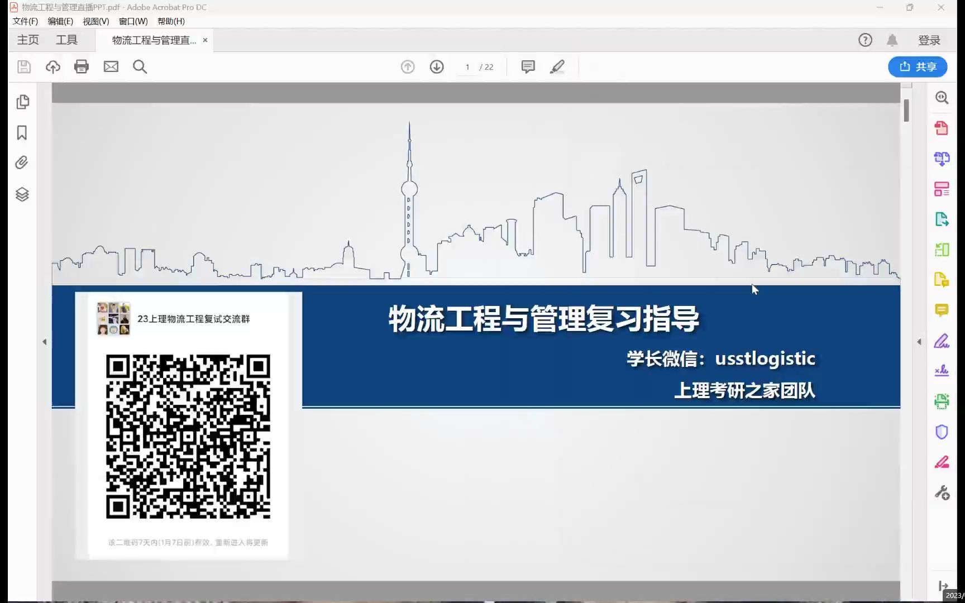Open the green Edit PDF tool
The width and height of the screenshot is (965, 603).
click(x=942, y=250)
